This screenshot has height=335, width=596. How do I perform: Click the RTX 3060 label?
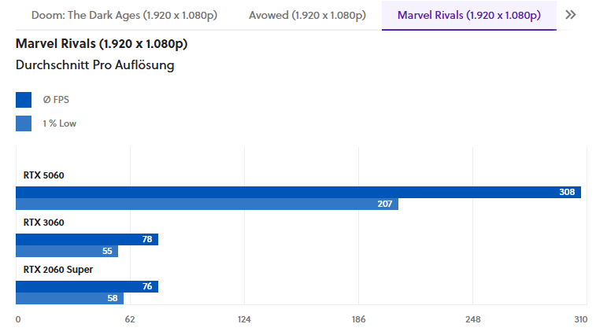coord(43,223)
